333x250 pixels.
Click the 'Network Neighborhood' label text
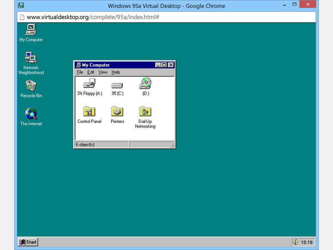pos(31,70)
